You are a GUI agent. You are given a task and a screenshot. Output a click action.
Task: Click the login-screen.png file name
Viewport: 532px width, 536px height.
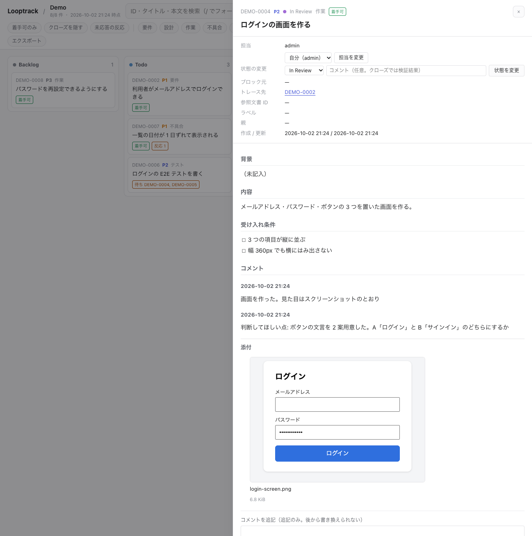(x=271, y=489)
